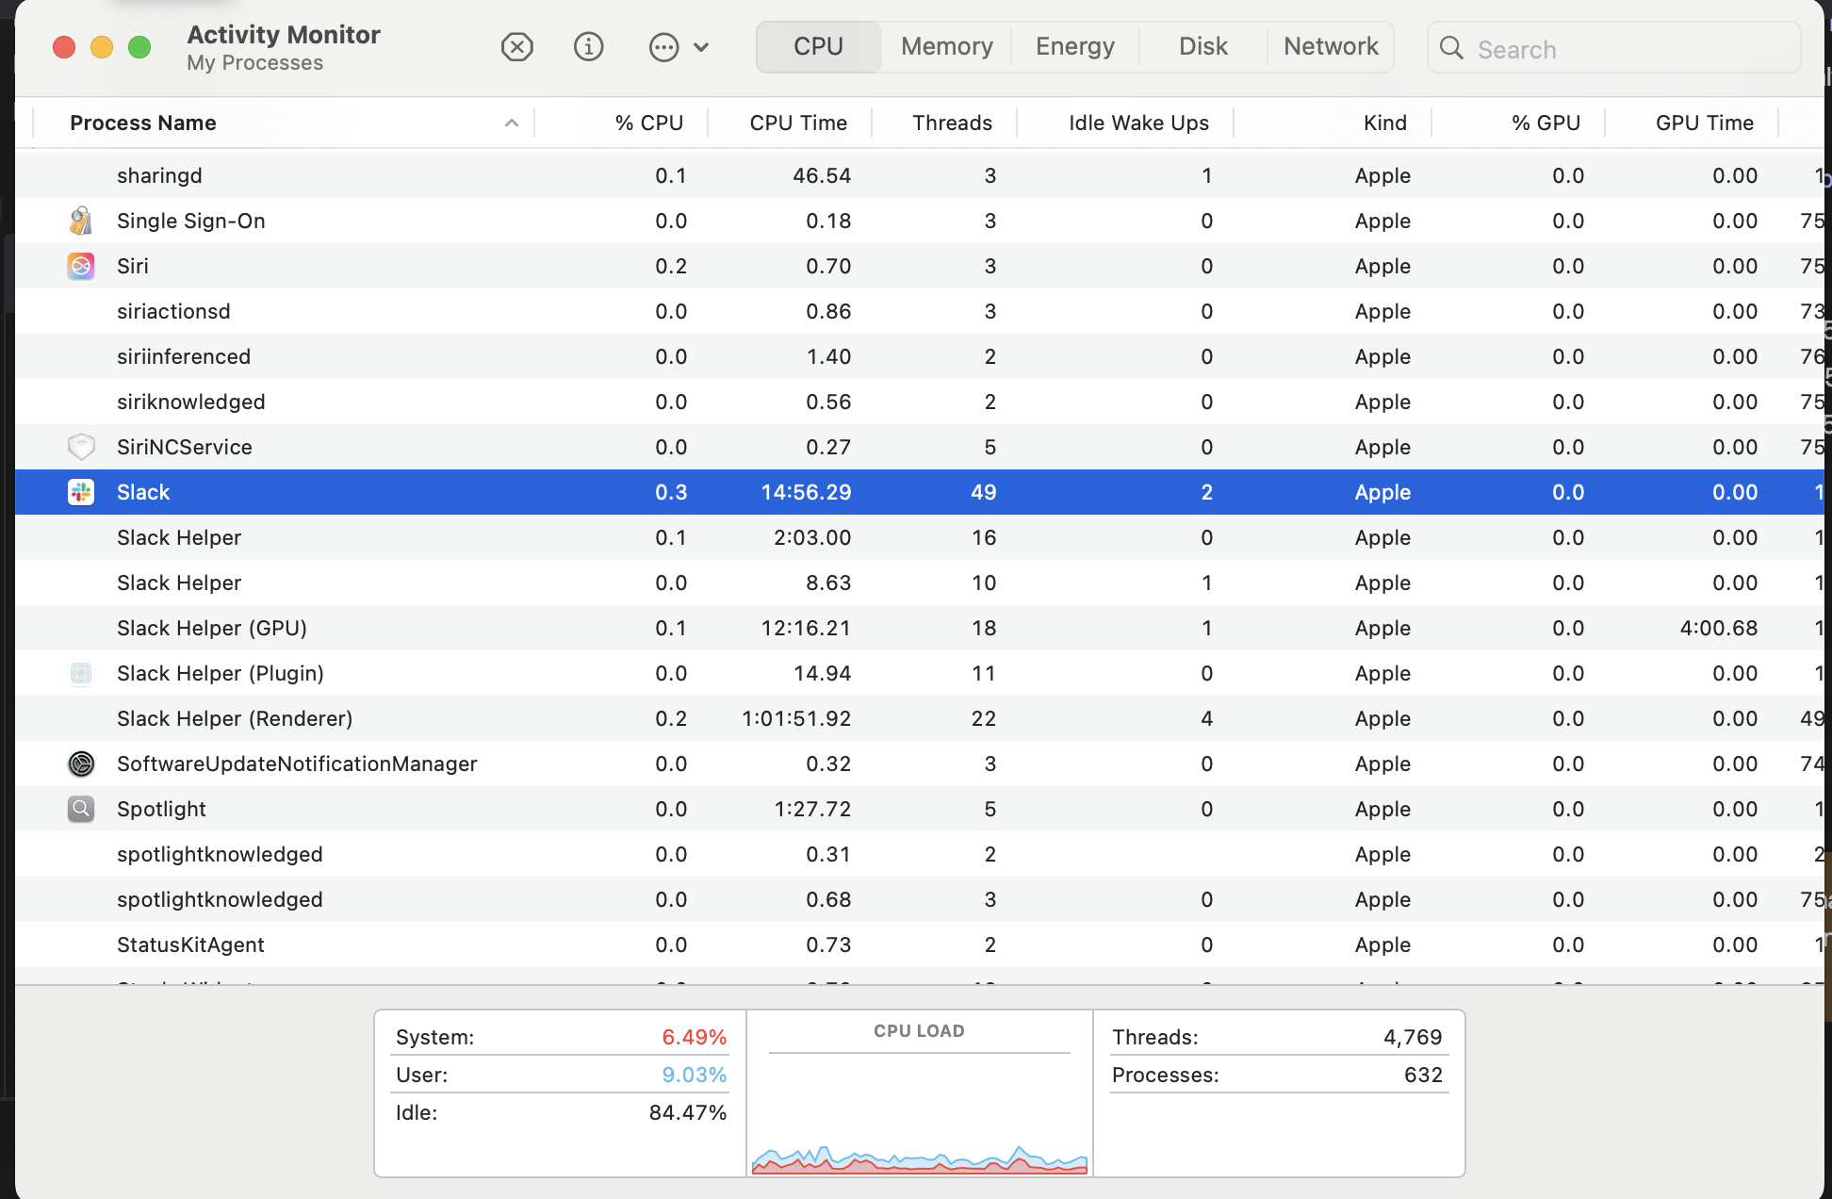
Task: Click the Single Sign-On keychain icon
Action: point(81,221)
